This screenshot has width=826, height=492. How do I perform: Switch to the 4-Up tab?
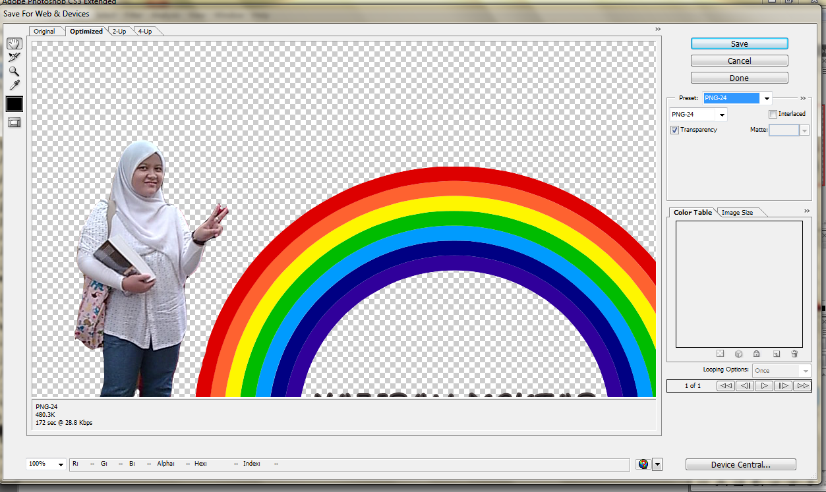[x=144, y=30]
